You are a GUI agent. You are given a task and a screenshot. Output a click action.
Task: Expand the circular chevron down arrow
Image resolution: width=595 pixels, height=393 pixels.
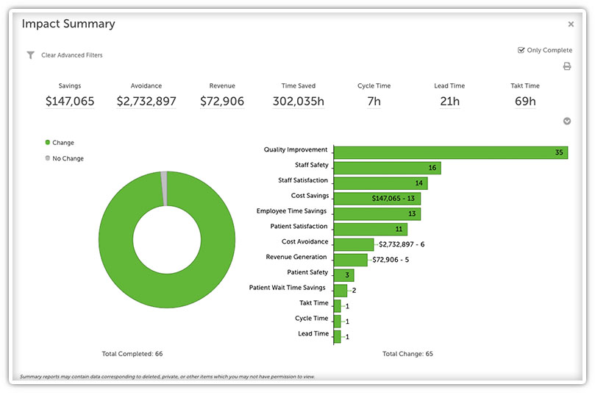(x=567, y=121)
